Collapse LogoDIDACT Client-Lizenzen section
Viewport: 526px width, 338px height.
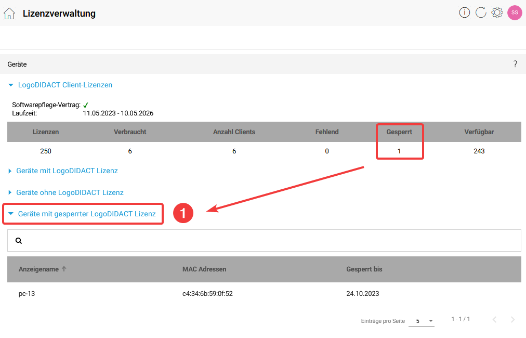(60, 85)
